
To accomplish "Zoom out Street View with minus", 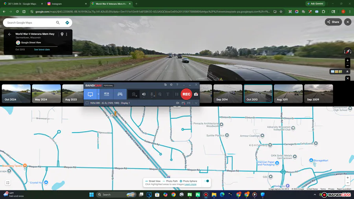I will point(348,66).
